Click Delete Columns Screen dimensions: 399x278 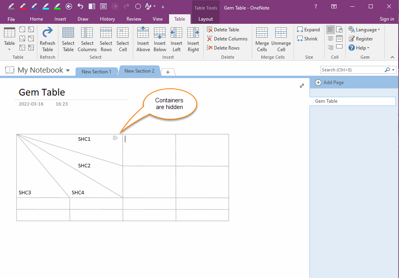click(x=227, y=39)
